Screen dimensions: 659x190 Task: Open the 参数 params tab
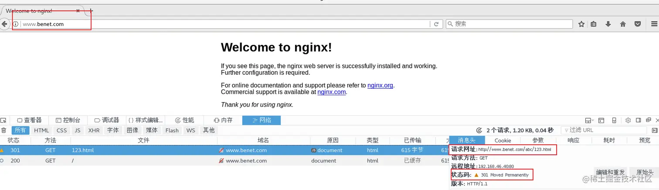(538, 140)
